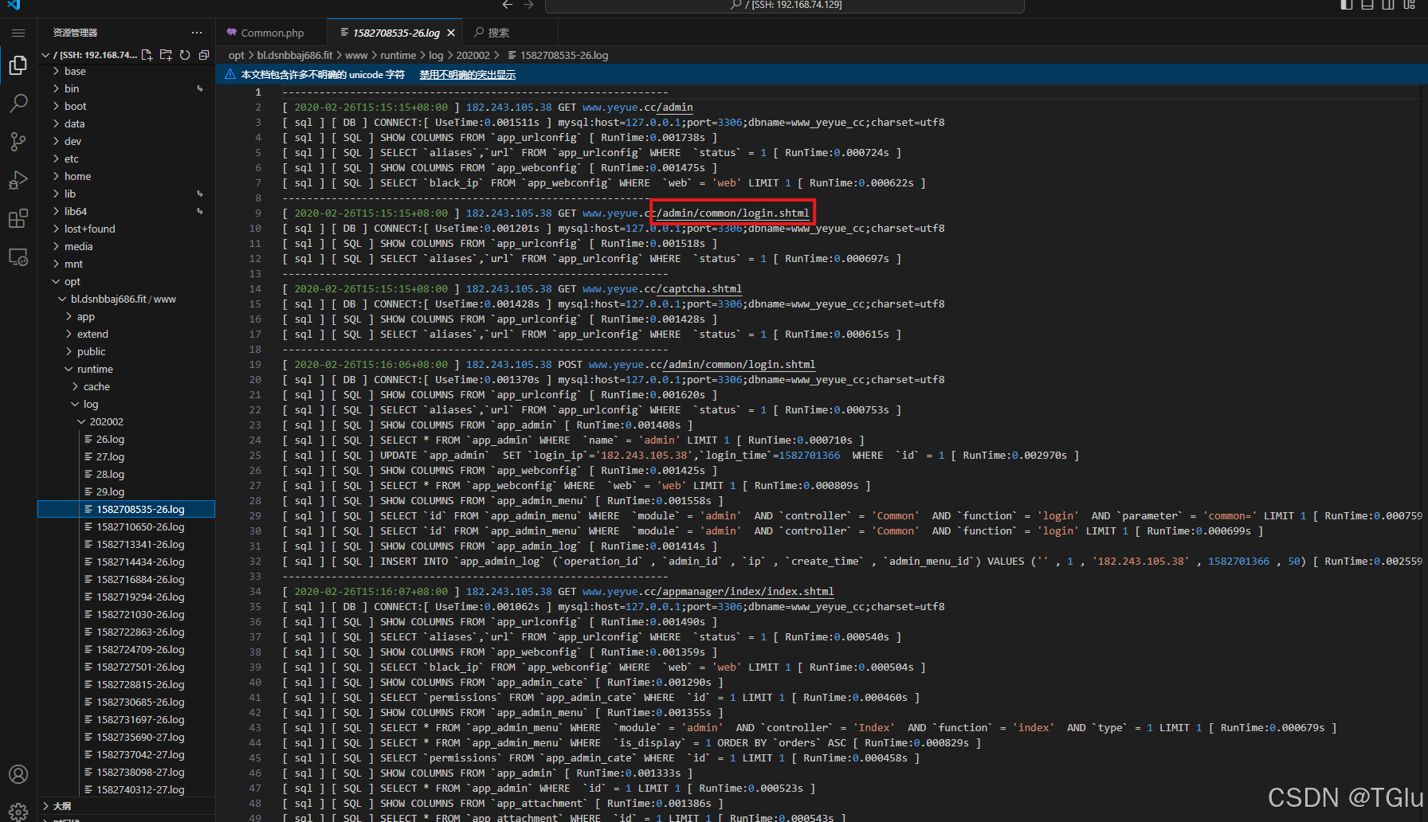Open the customize layout button

pos(1409,5)
